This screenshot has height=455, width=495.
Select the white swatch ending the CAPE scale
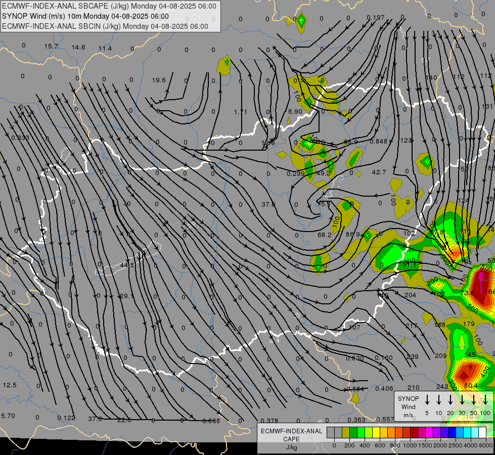pos(482,432)
